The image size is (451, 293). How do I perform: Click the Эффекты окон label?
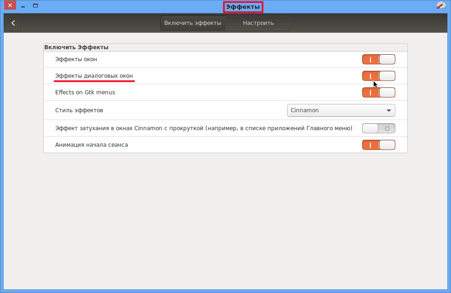click(76, 59)
